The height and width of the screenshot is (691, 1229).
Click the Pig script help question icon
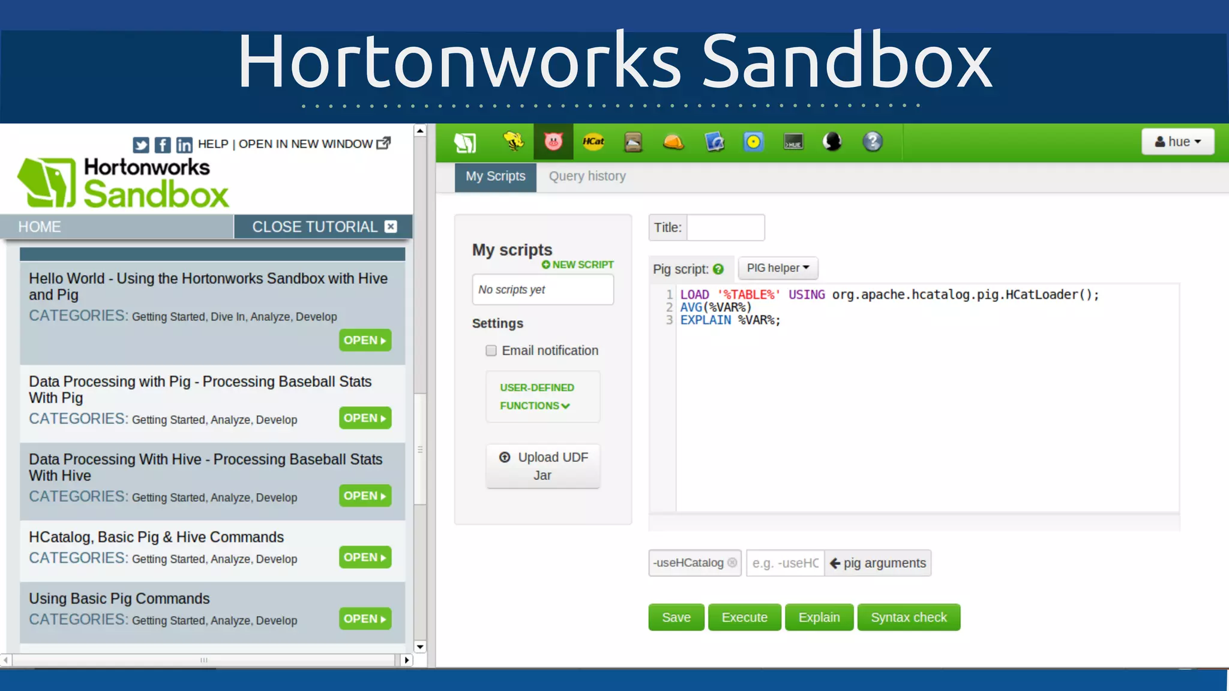pos(718,269)
